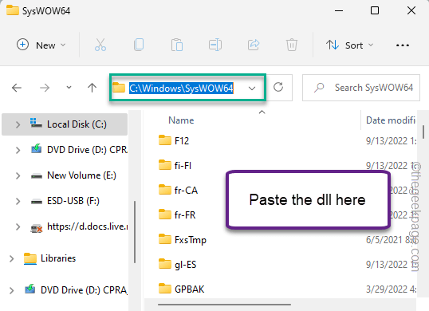429x311 pixels.
Task: Expand the address bar history dropdown
Action: click(x=252, y=88)
